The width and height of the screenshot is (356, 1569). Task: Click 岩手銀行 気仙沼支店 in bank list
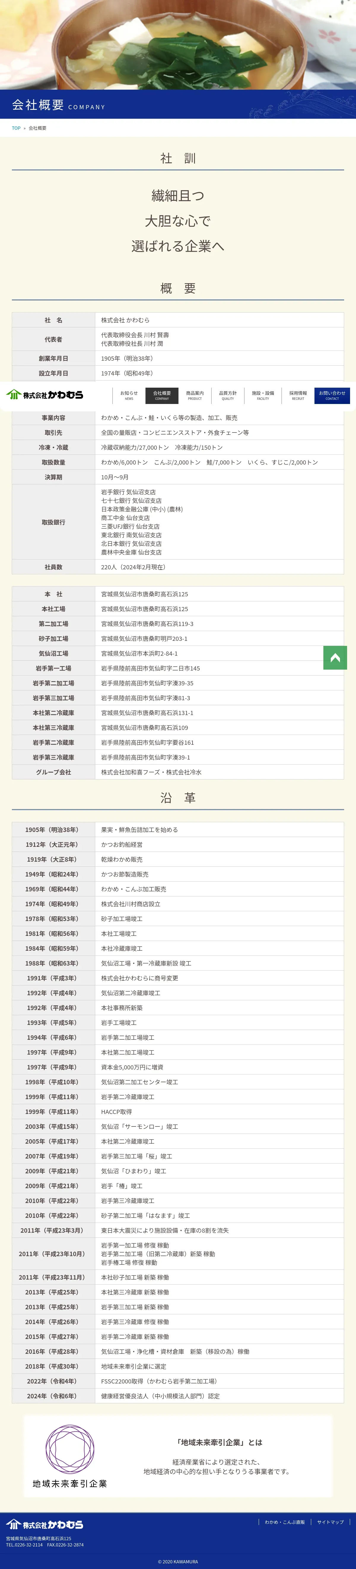[x=128, y=492]
